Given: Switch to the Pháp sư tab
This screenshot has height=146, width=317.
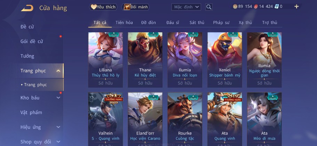Looking at the screenshot, I should point(221,22).
